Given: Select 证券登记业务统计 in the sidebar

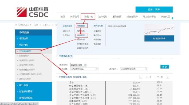Looking at the screenshot, I should coord(27,60).
